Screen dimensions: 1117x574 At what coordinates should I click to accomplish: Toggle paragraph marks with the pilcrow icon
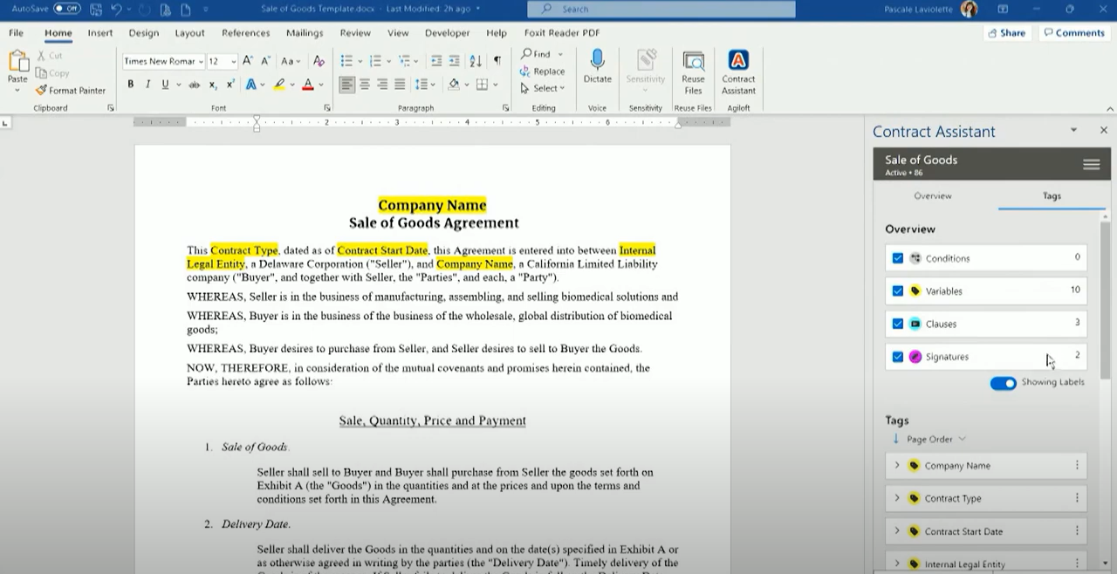pos(496,60)
